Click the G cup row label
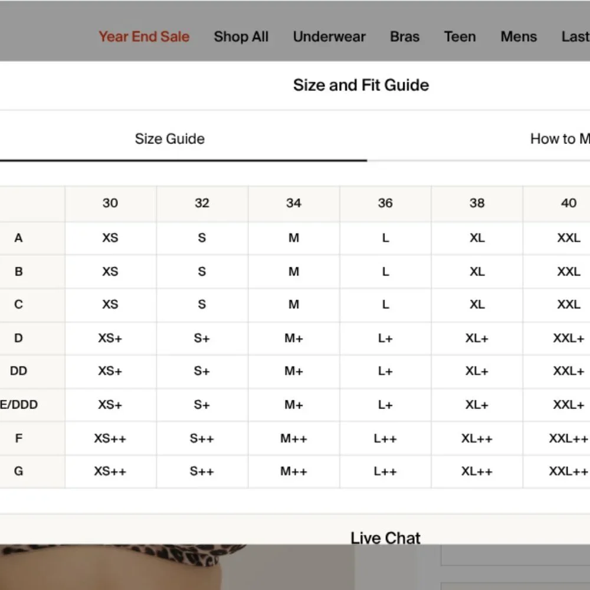 click(x=18, y=471)
